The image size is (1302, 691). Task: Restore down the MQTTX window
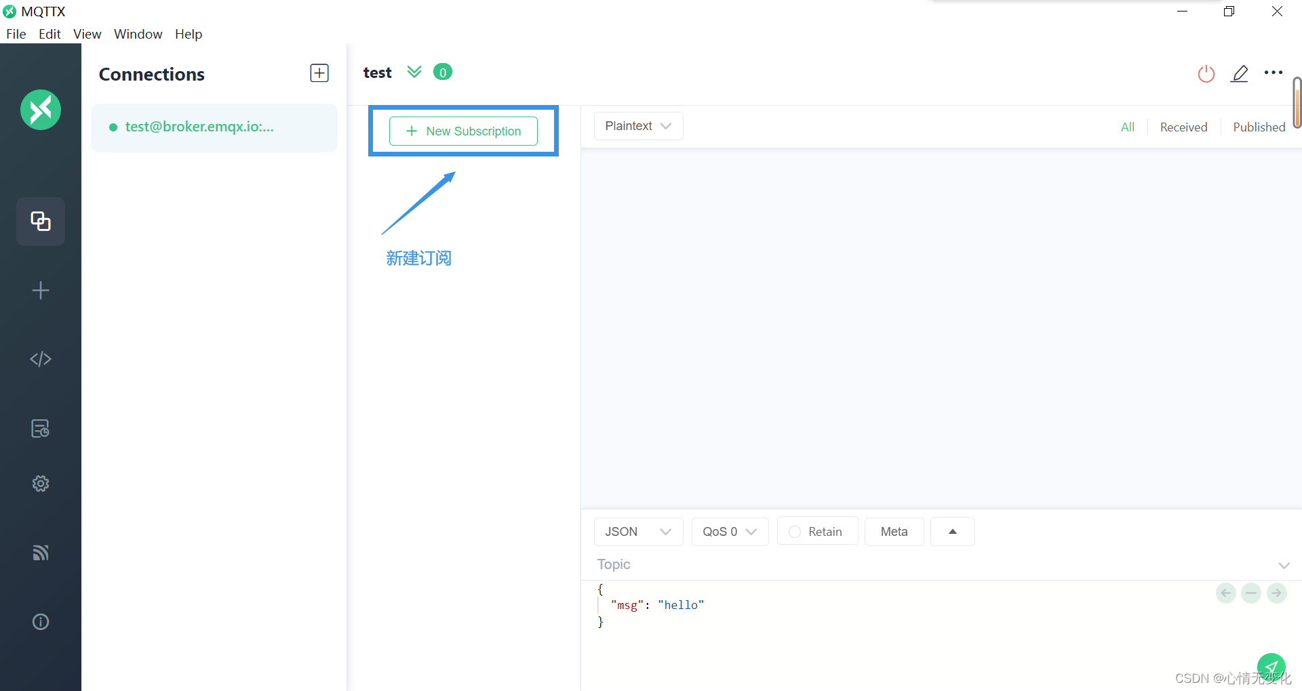(1229, 12)
